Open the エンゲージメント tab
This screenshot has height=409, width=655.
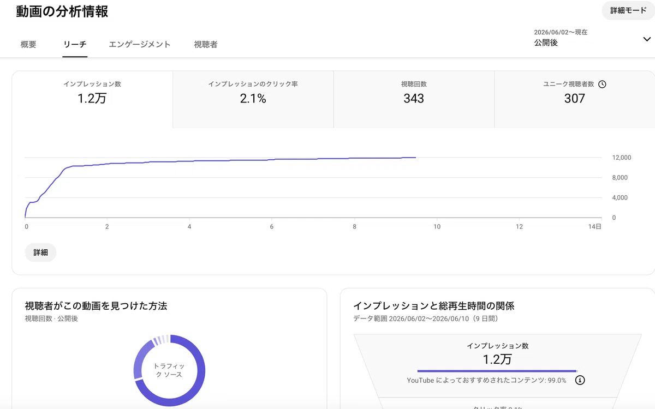(140, 45)
